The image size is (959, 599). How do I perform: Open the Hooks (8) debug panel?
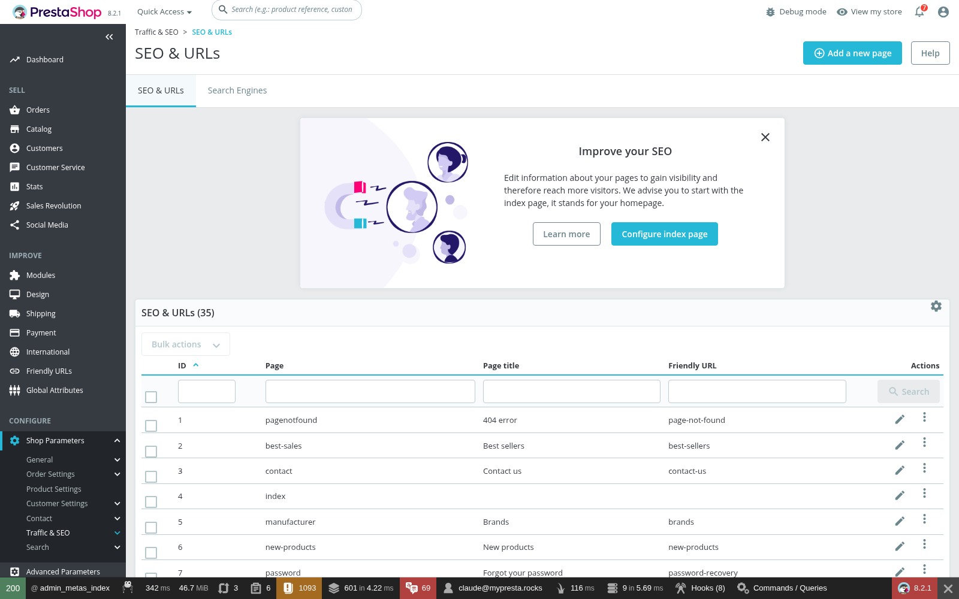pyautogui.click(x=700, y=588)
